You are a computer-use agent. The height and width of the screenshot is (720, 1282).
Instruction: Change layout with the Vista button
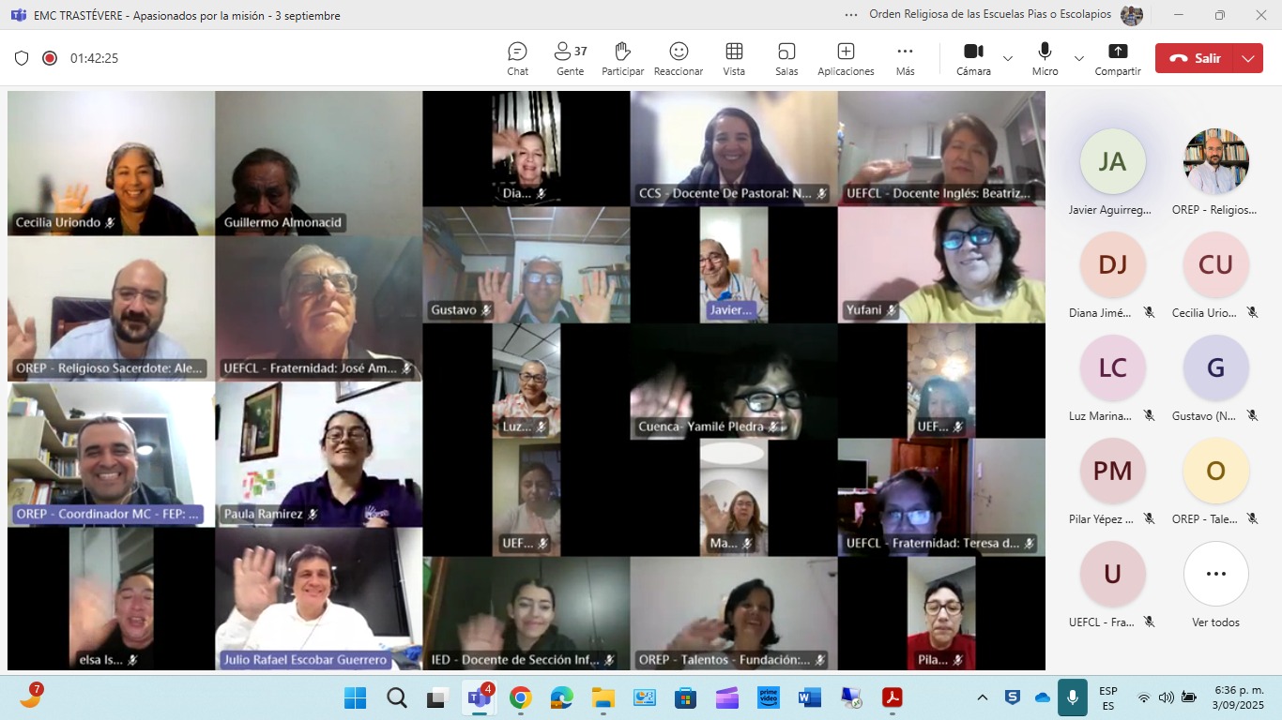tap(734, 58)
